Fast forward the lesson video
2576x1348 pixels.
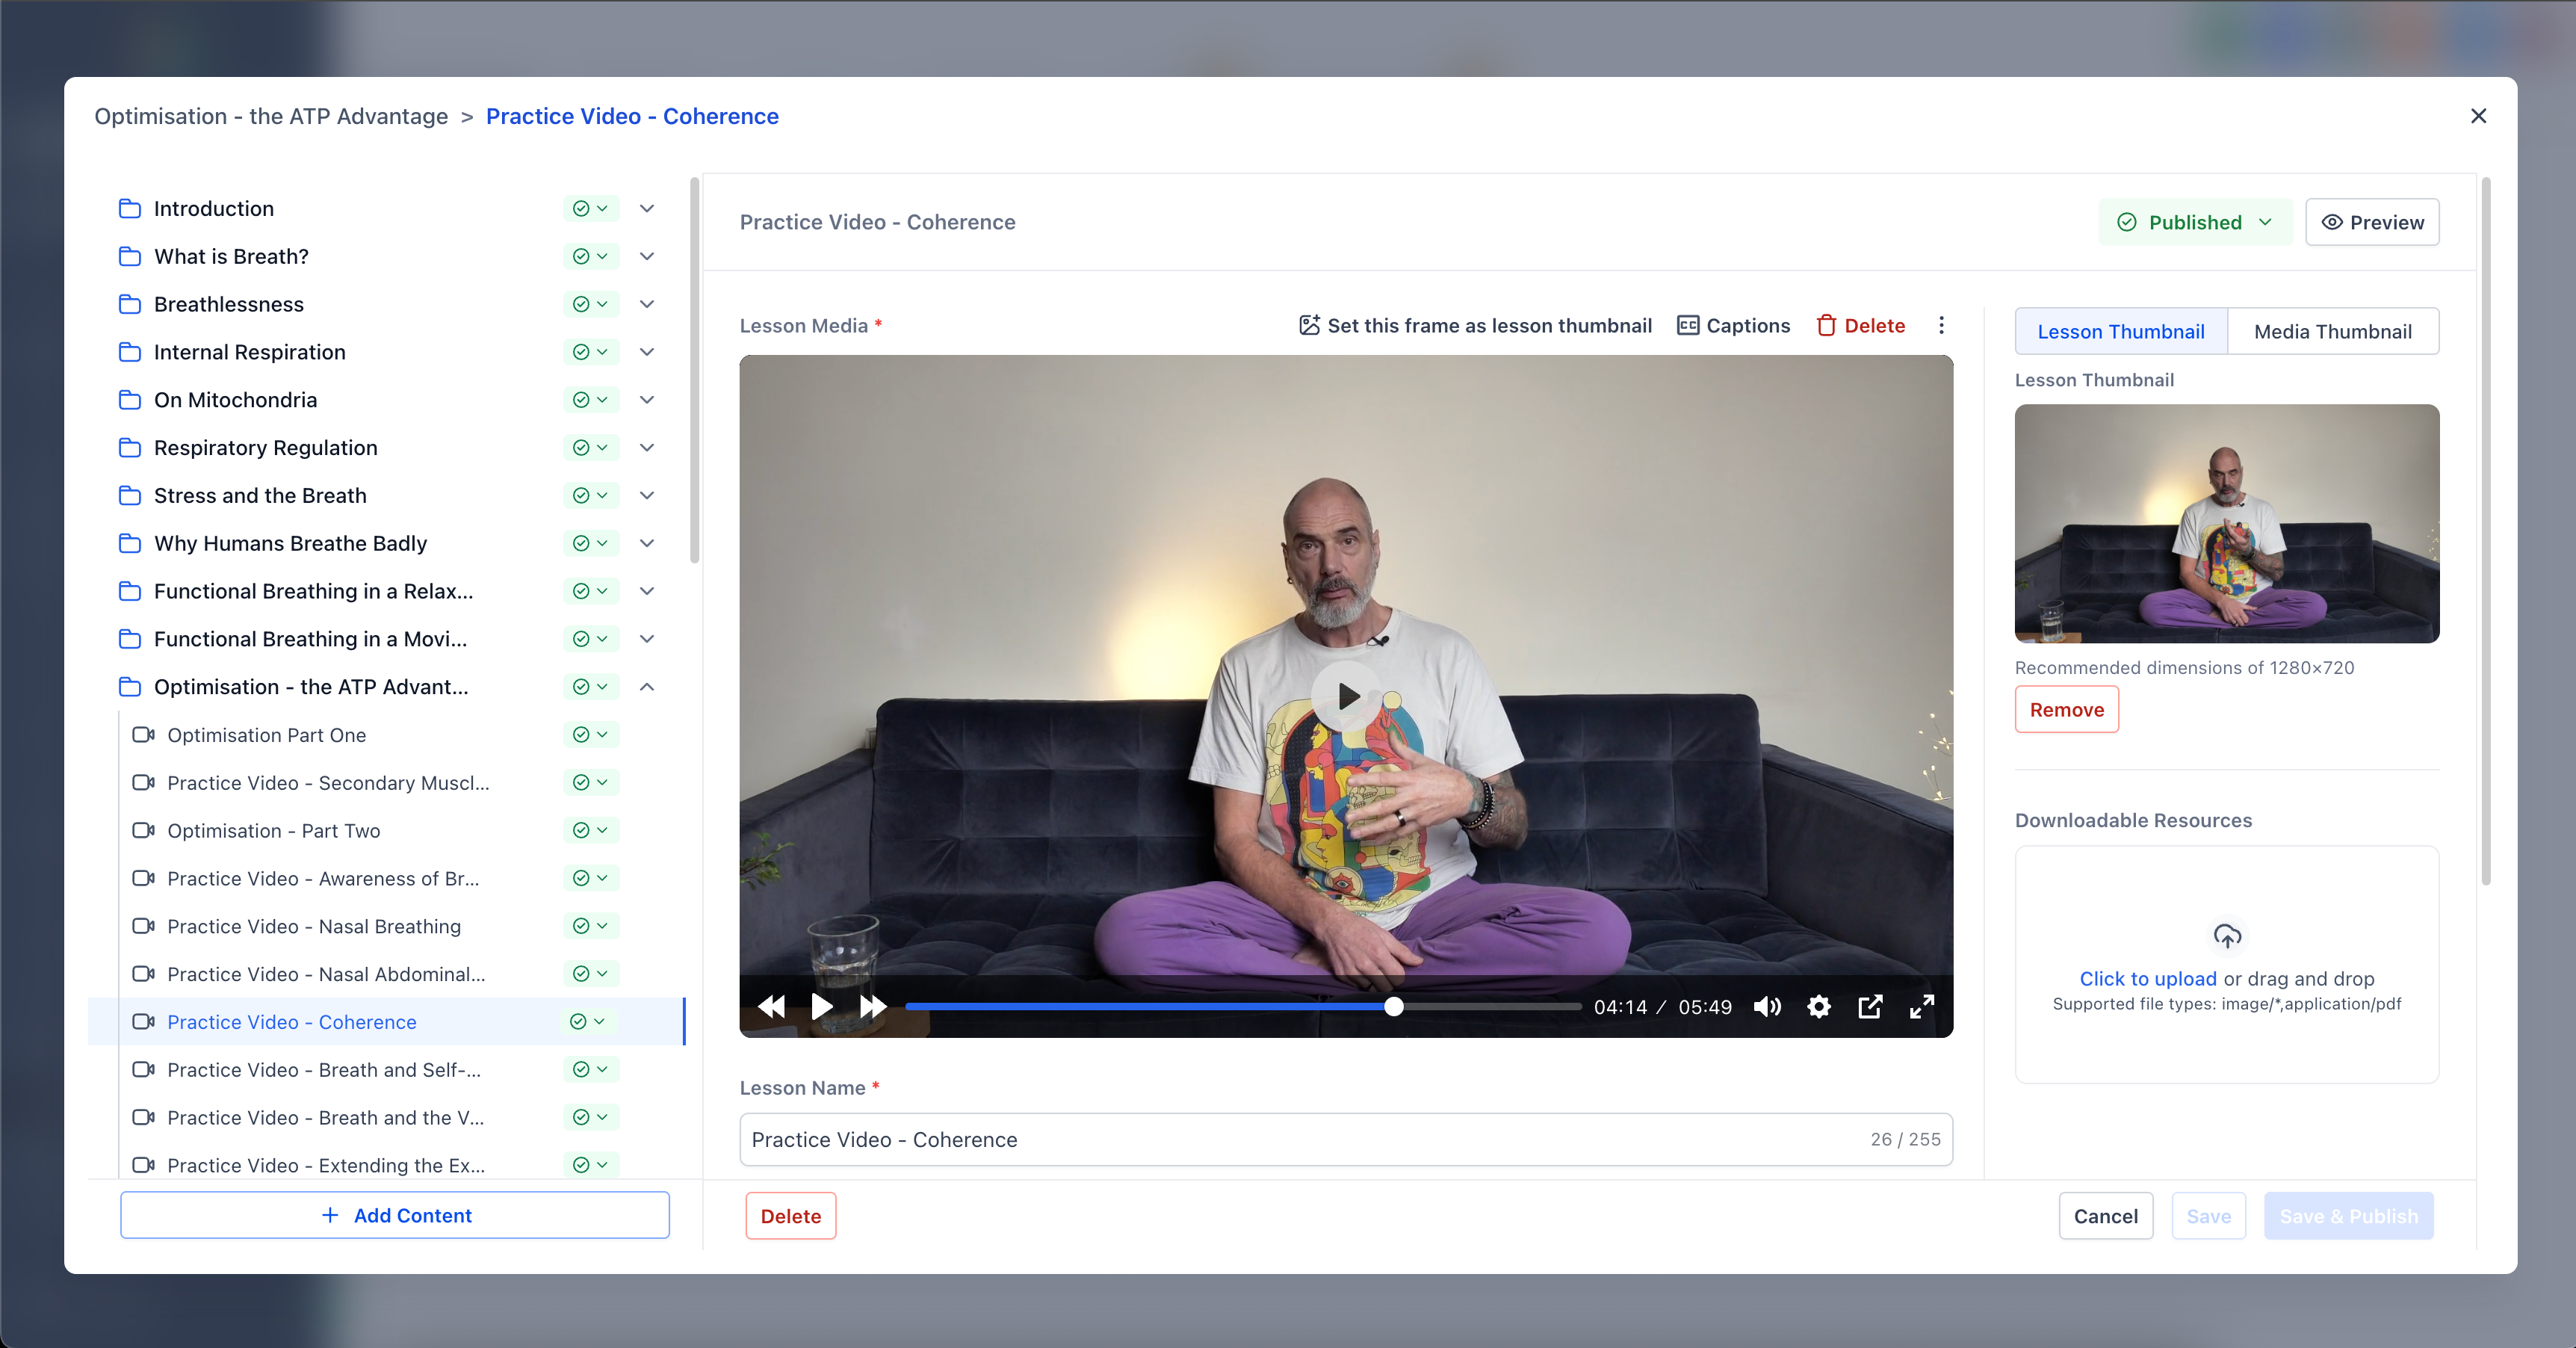coord(872,1007)
